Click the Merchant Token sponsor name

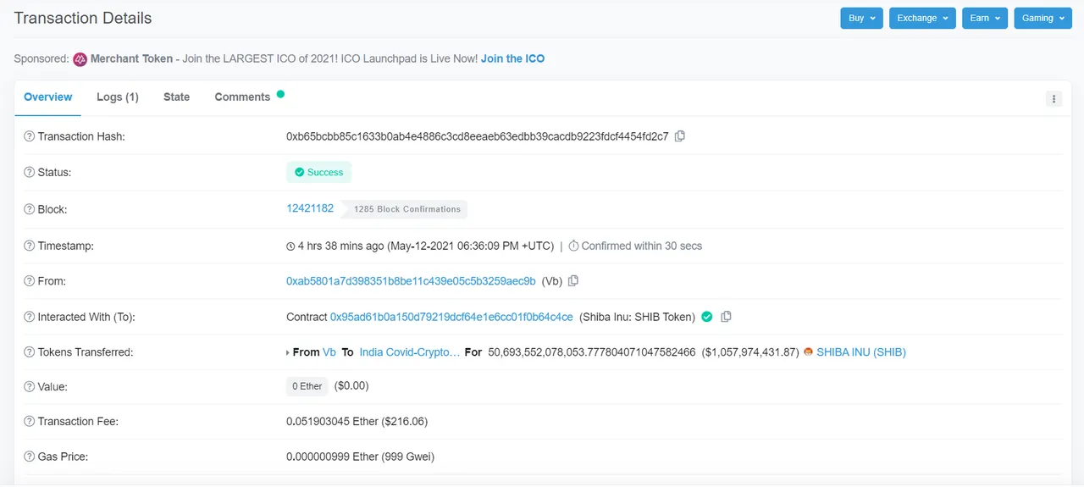click(131, 59)
